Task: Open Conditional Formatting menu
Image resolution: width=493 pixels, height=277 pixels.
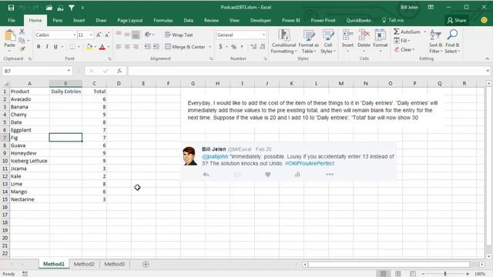Action: coord(284,41)
